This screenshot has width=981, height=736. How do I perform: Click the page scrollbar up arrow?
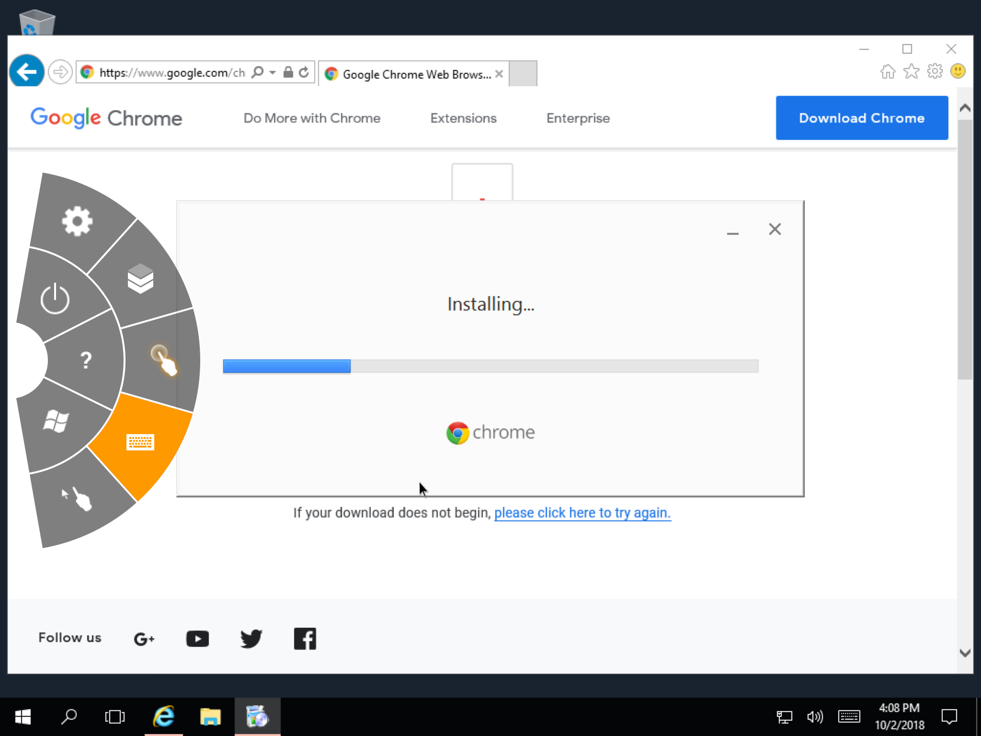click(965, 108)
